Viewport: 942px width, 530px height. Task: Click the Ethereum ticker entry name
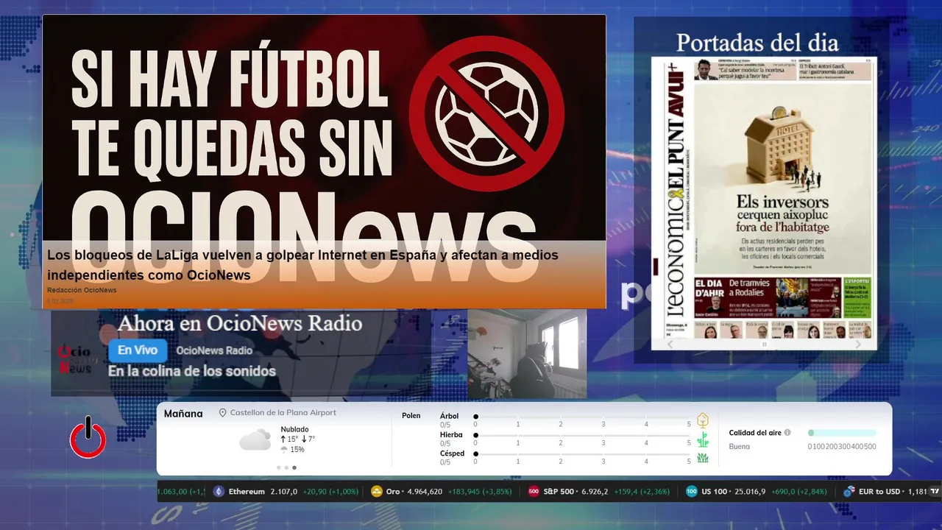pos(247,492)
